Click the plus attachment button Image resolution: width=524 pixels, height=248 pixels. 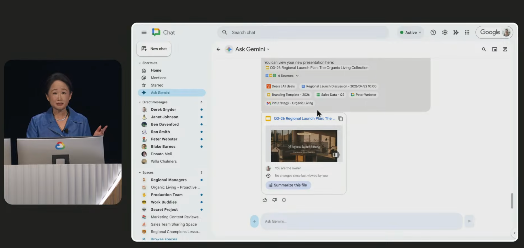pyautogui.click(x=254, y=221)
